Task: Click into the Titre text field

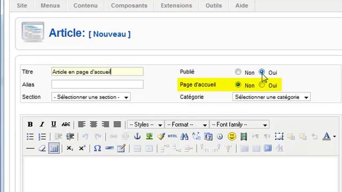Action: (x=97, y=71)
